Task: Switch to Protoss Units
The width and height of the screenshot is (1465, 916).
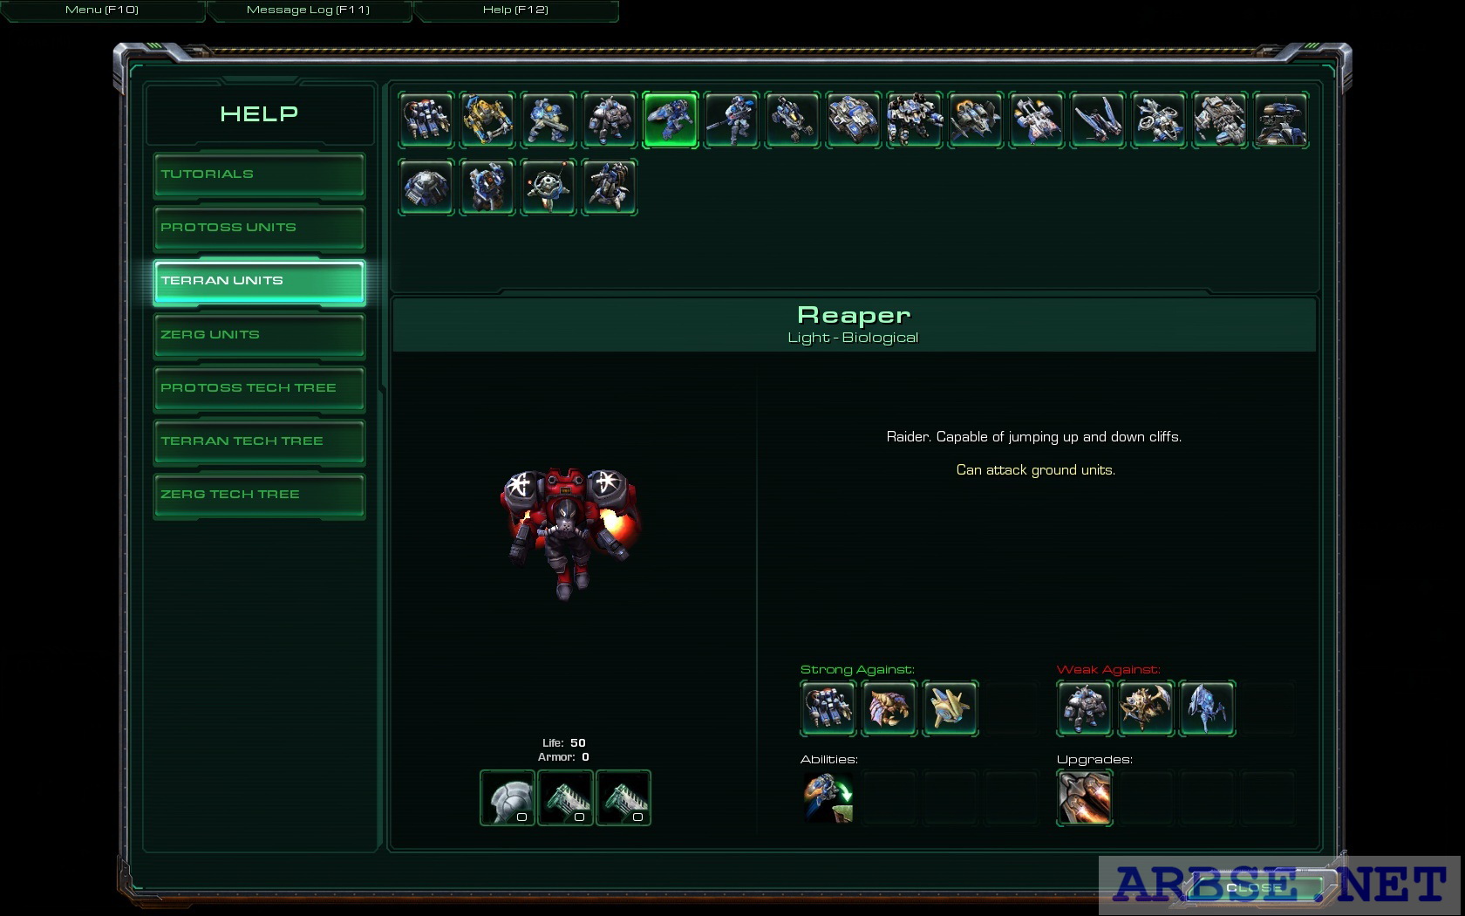Action: click(259, 228)
